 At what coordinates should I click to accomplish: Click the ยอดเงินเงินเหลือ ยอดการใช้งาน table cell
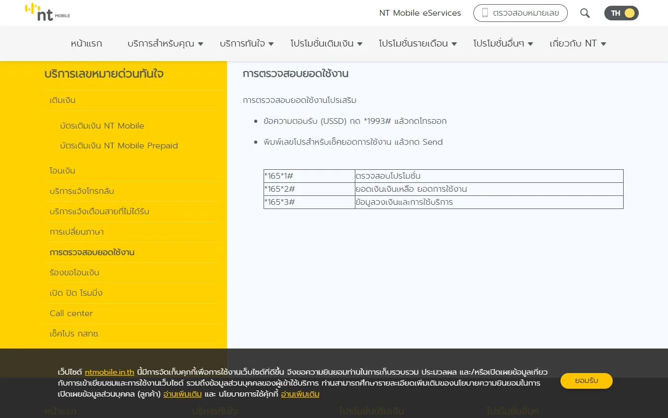(489, 189)
